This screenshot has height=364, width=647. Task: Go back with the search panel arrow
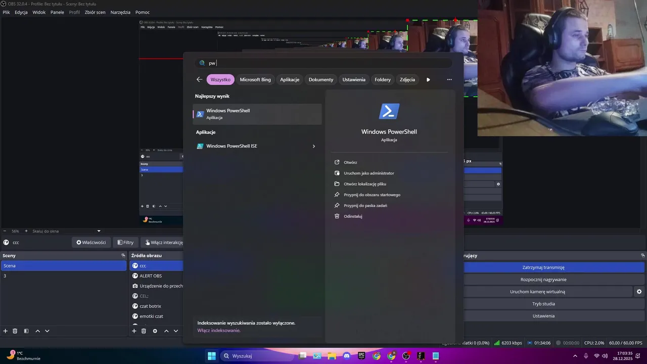click(199, 79)
